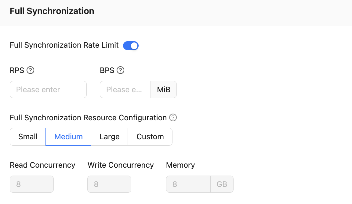Choose the Large resource configuration
The height and width of the screenshot is (204, 352).
(109, 137)
